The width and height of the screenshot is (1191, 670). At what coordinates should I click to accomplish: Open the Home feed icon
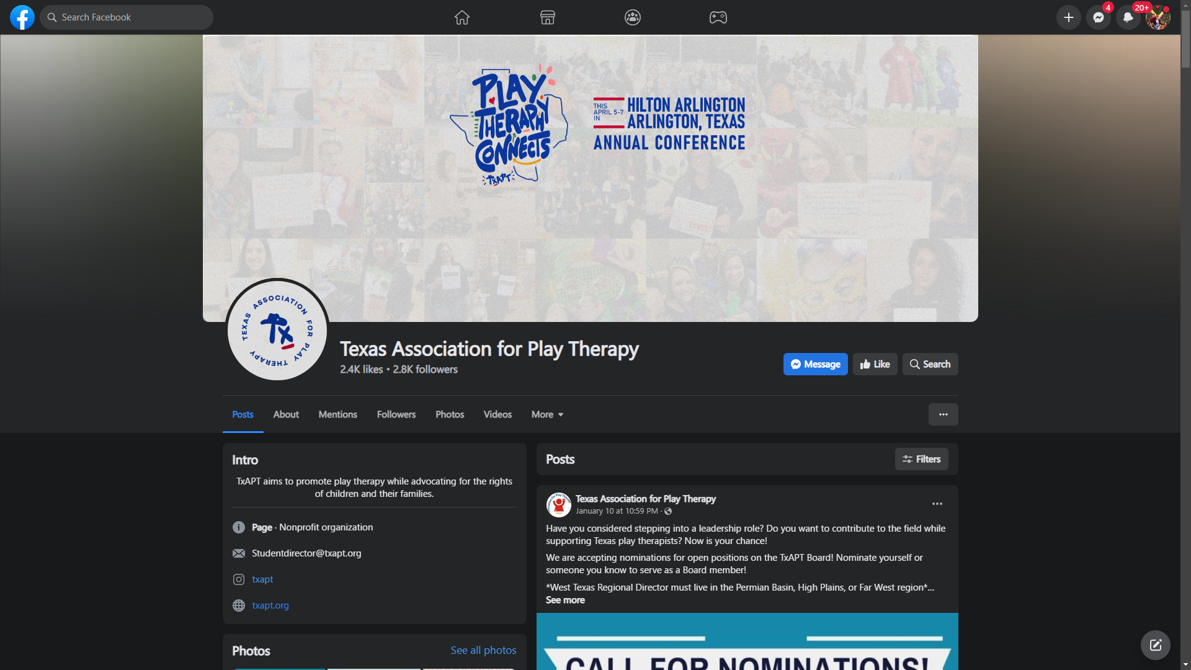click(462, 17)
